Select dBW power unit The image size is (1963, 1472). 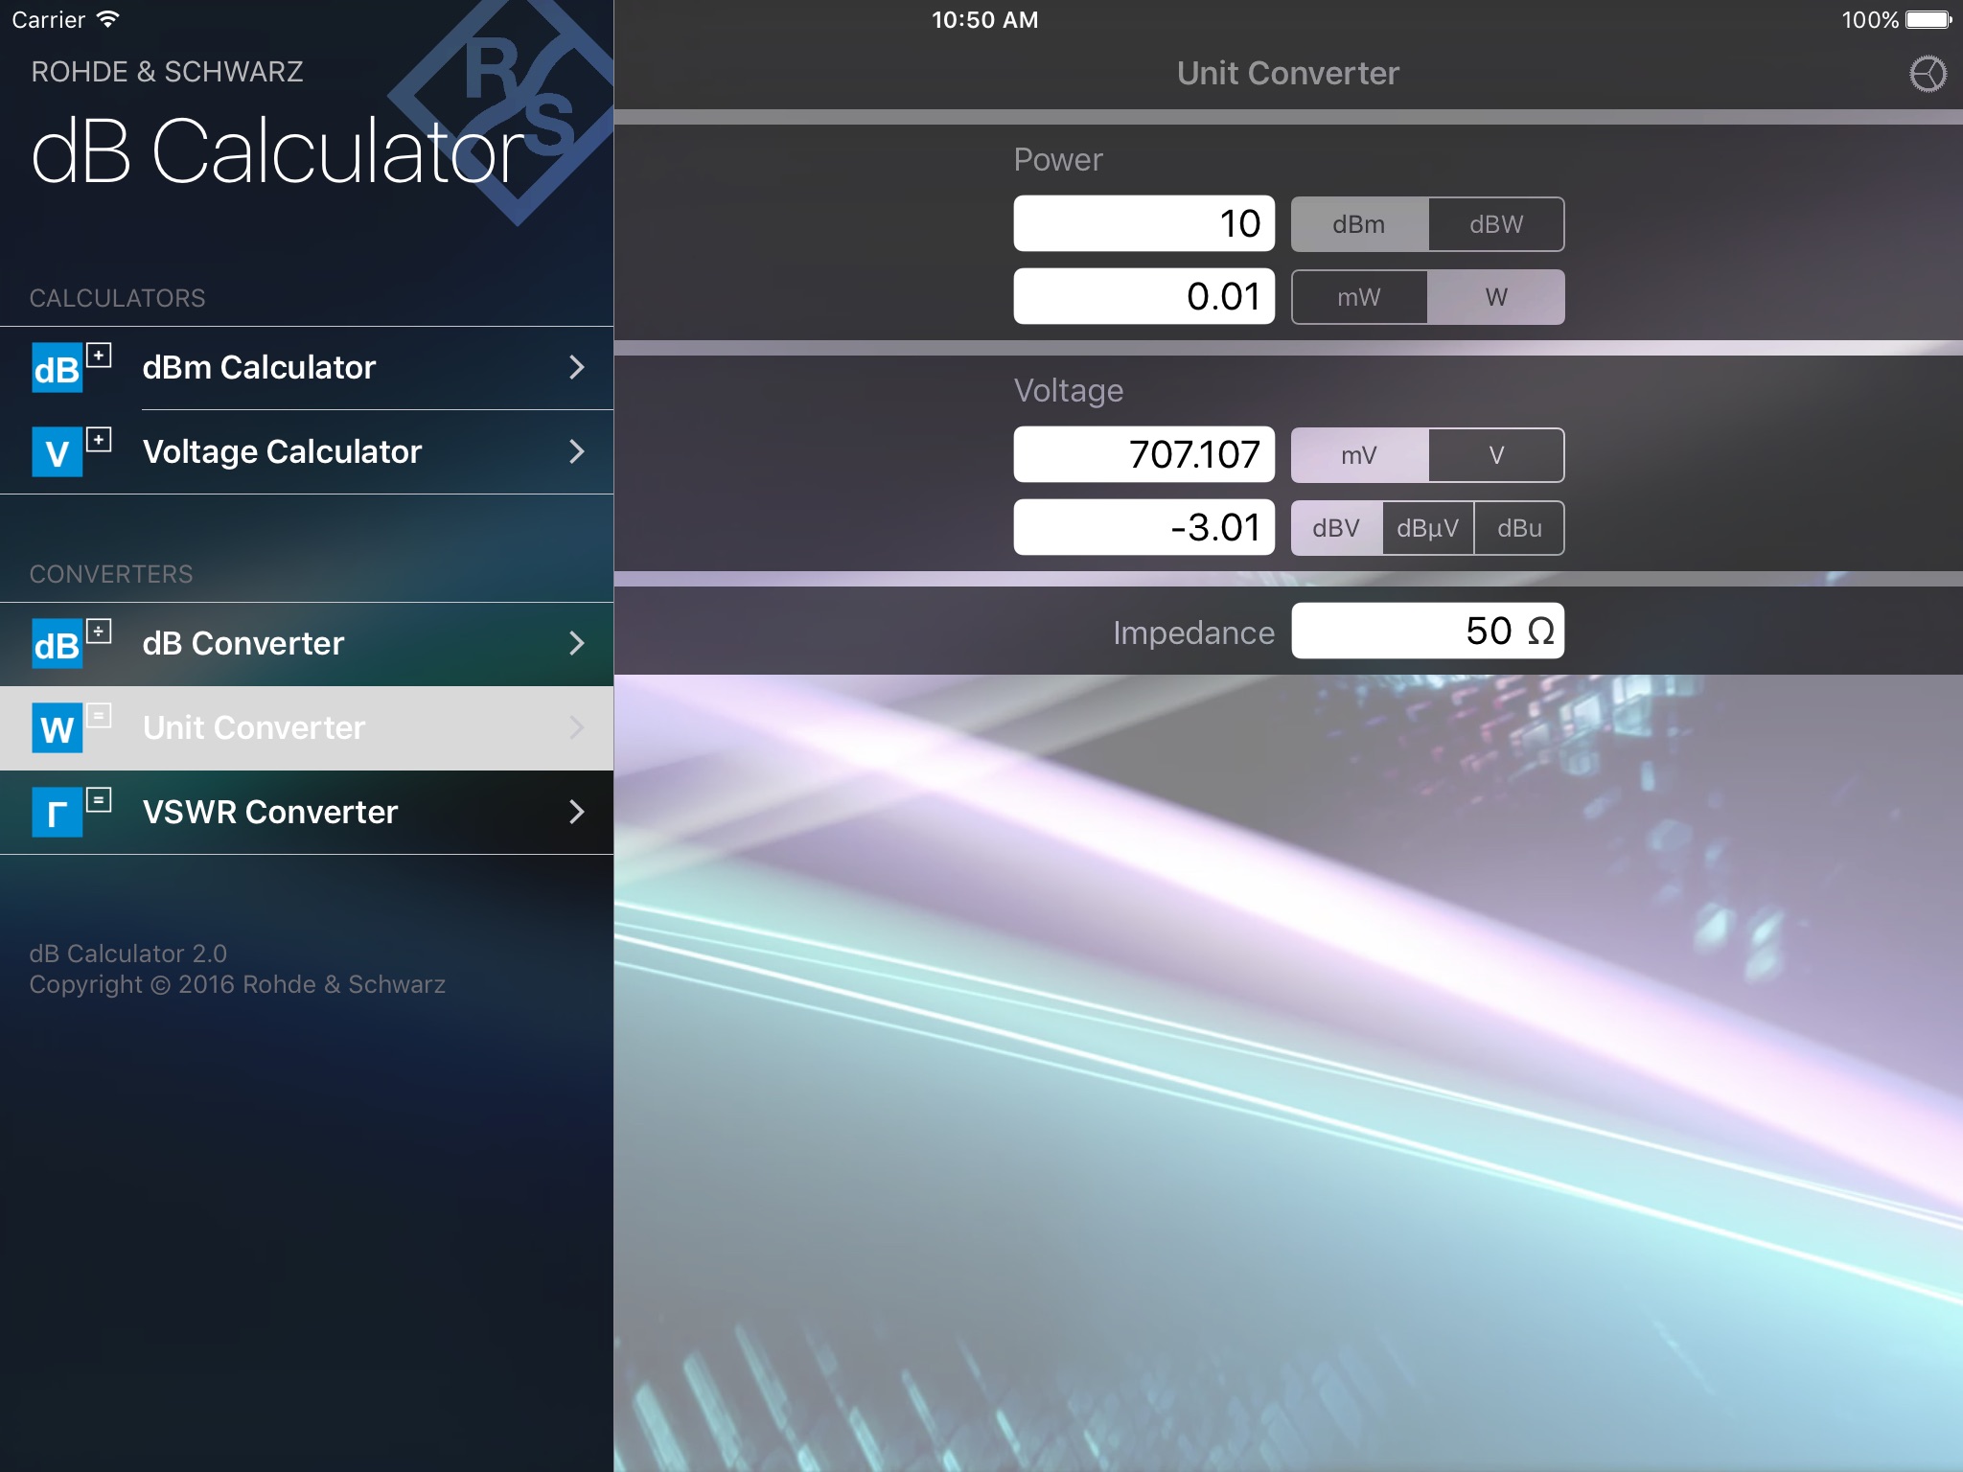point(1496,224)
